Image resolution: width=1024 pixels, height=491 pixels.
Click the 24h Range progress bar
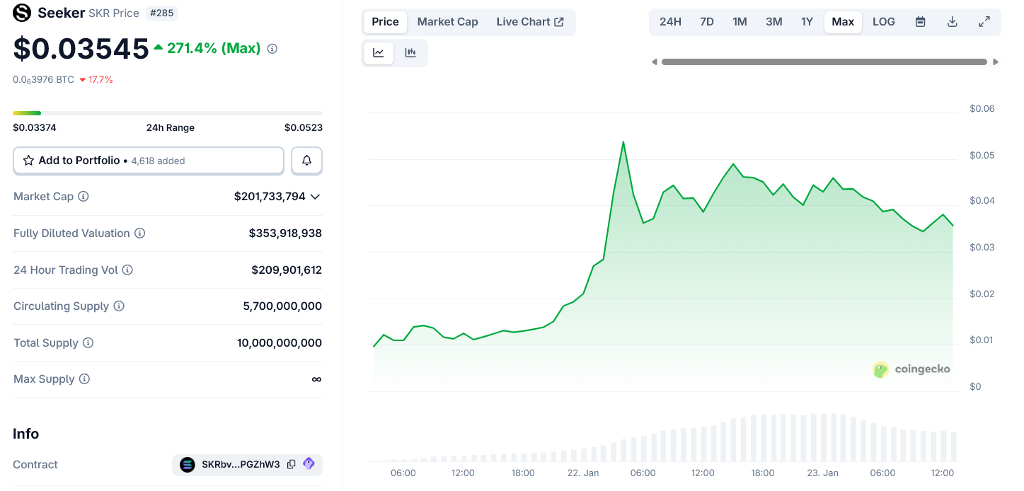coord(168,112)
